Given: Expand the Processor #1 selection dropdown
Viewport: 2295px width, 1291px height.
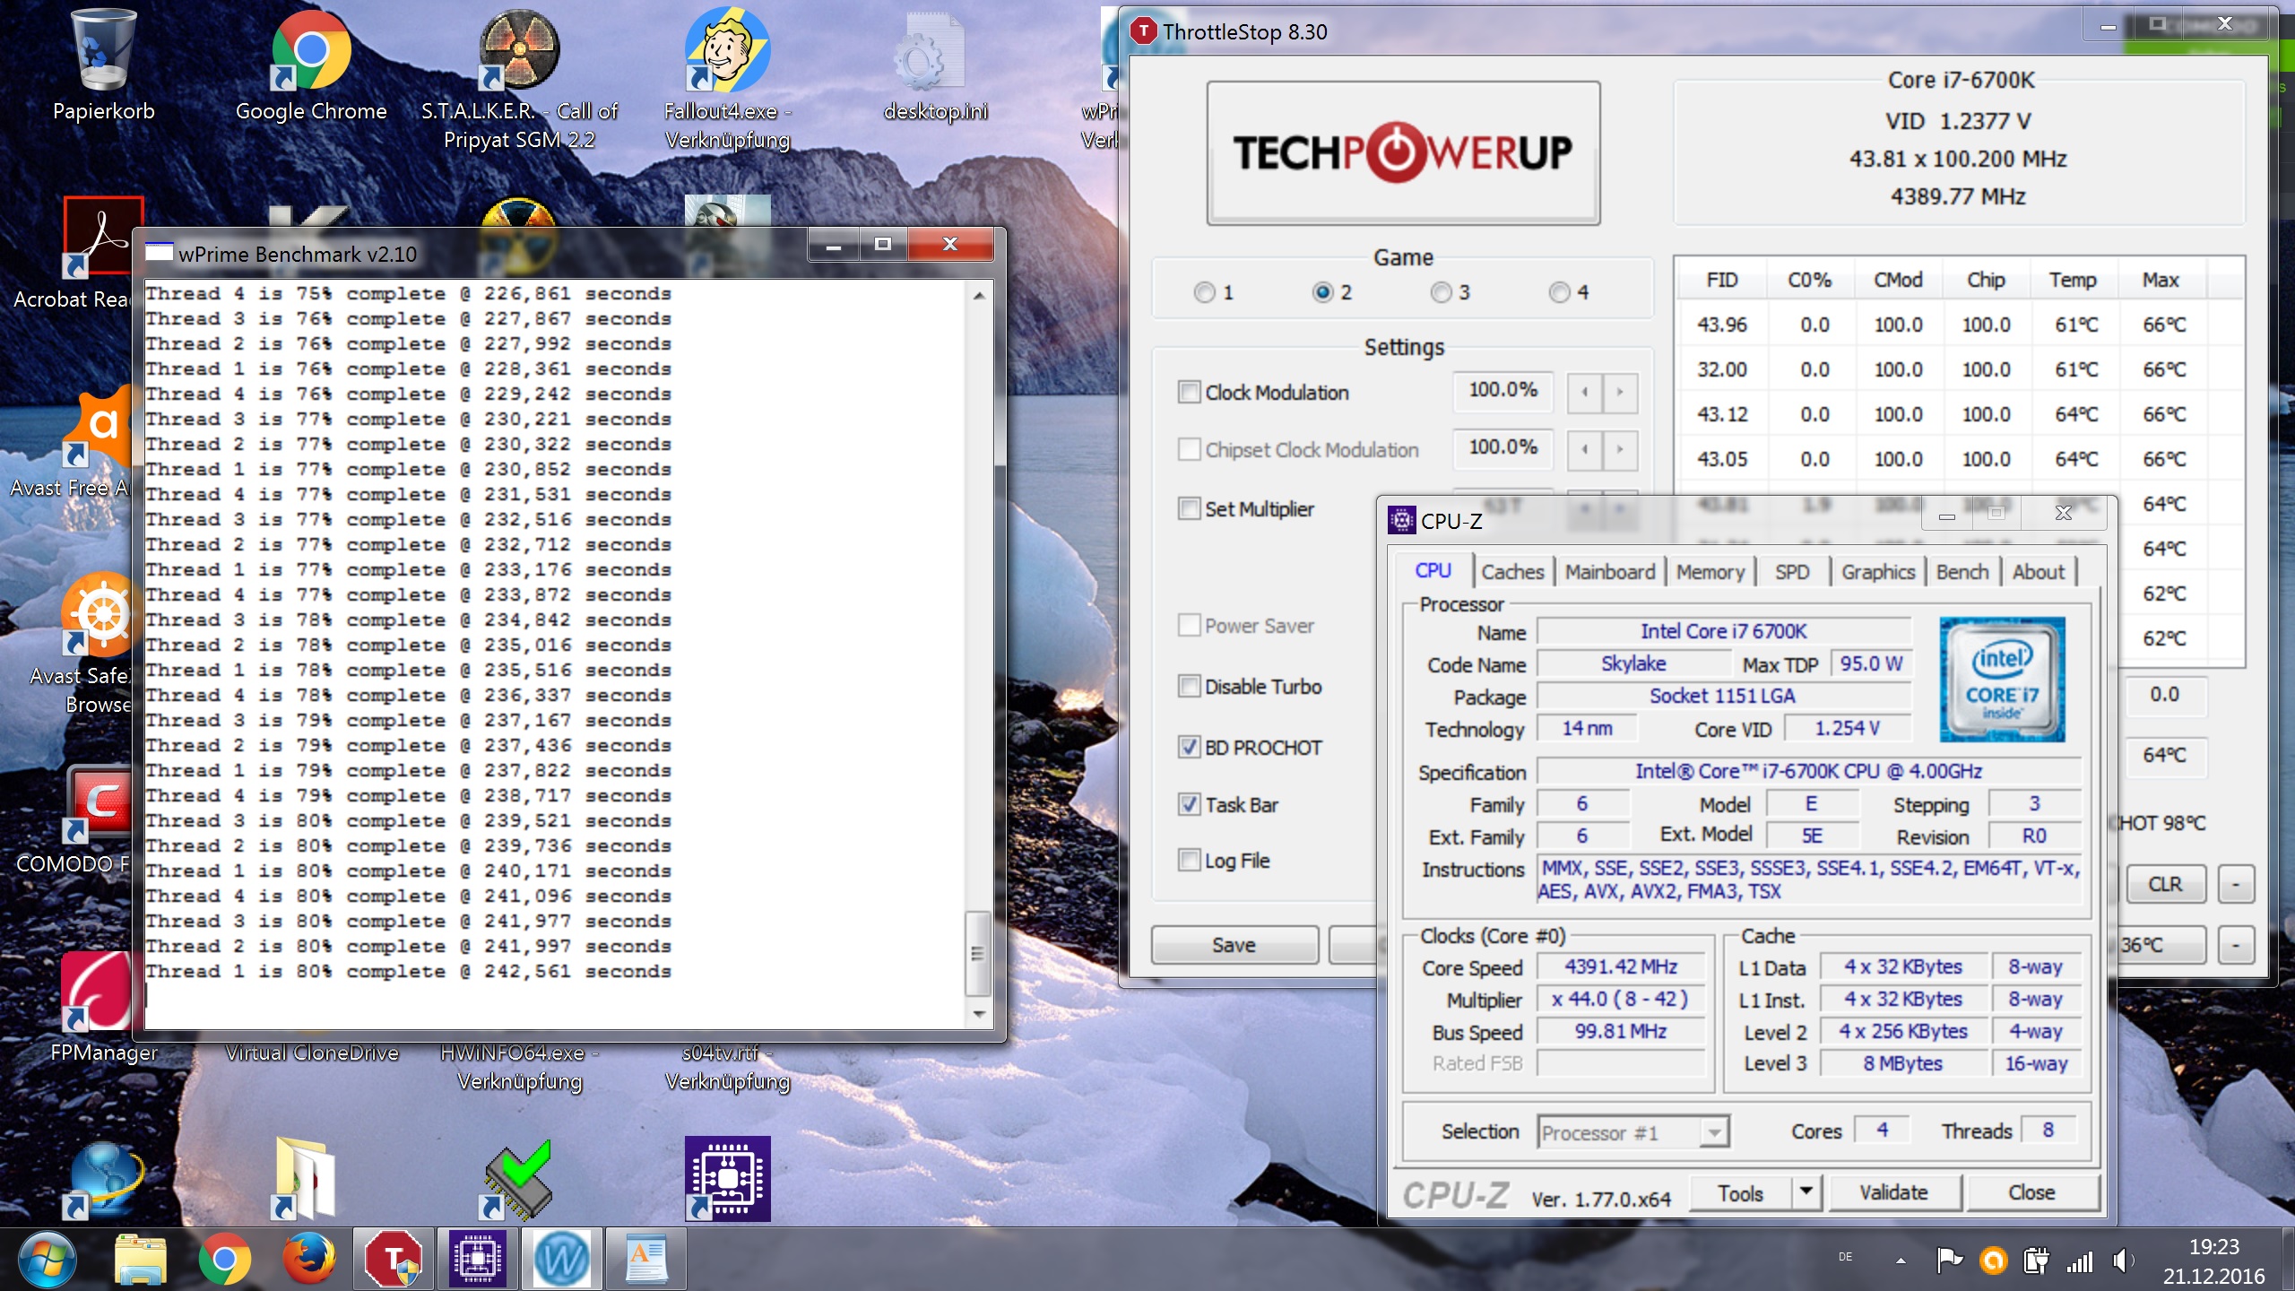Looking at the screenshot, I should (x=1714, y=1132).
